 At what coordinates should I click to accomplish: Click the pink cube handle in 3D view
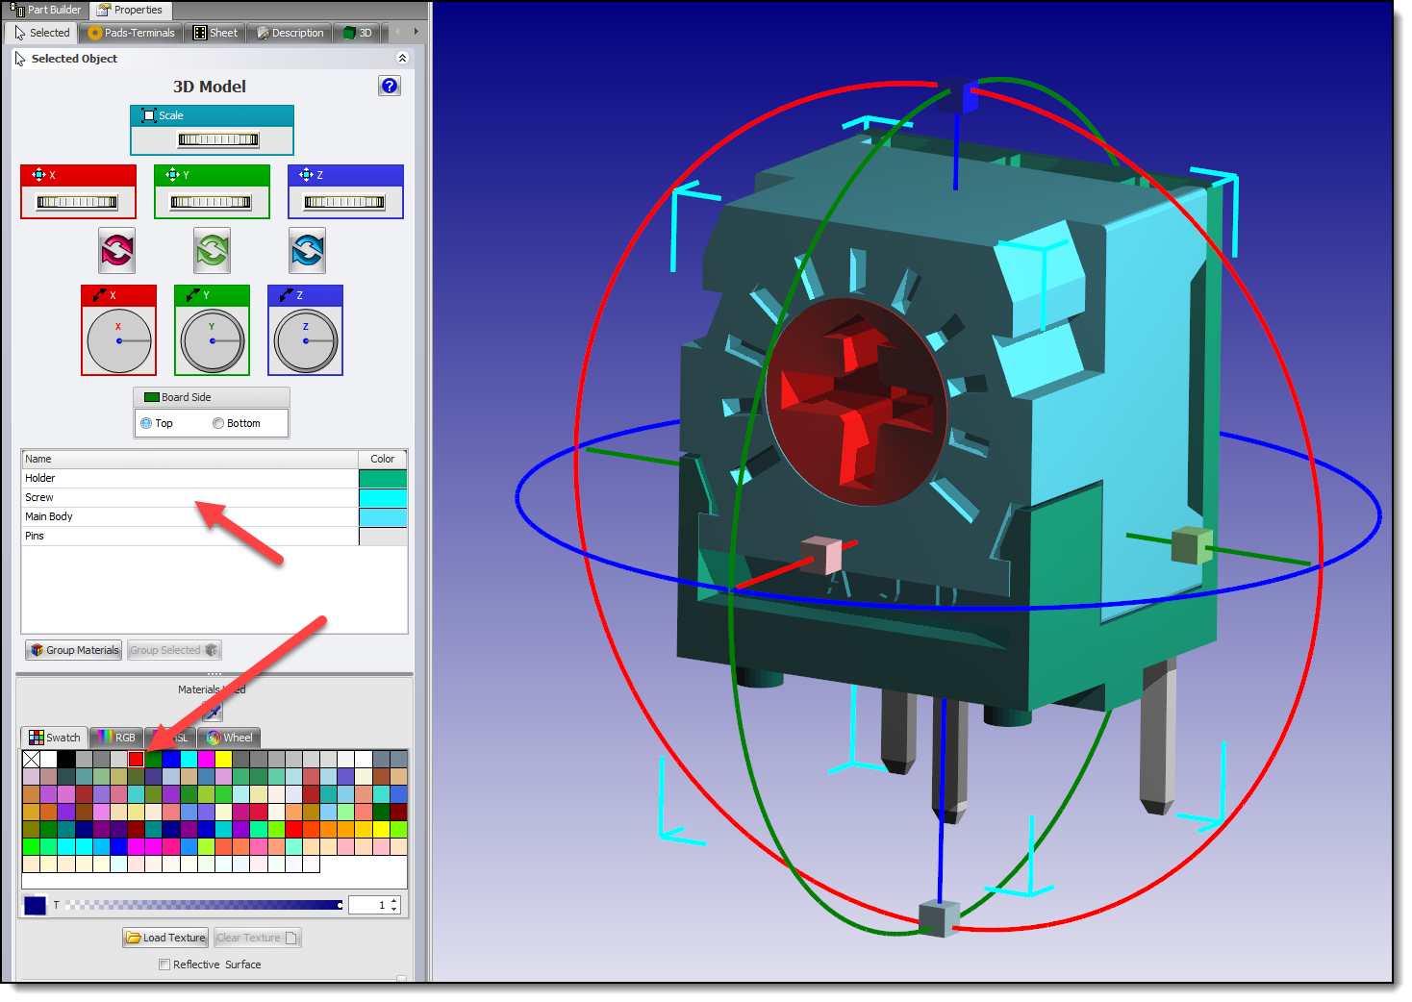pos(821,555)
